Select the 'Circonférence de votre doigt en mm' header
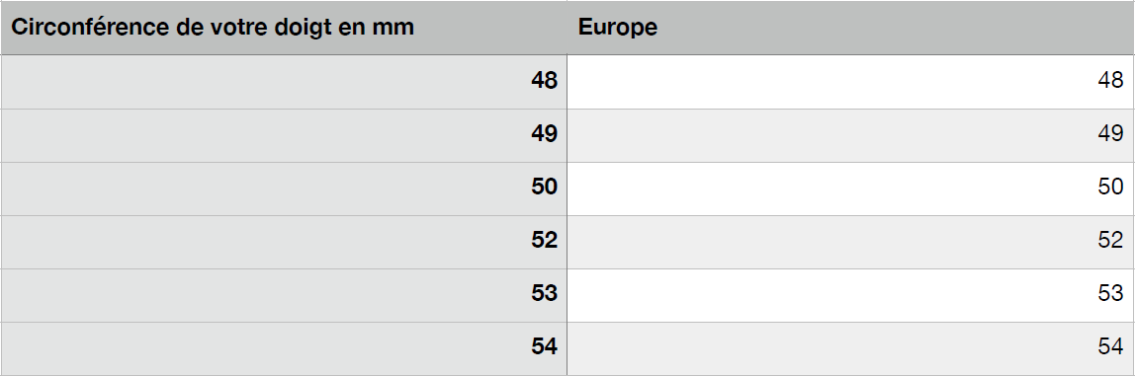Viewport: 1135px width, 376px height. click(284, 28)
